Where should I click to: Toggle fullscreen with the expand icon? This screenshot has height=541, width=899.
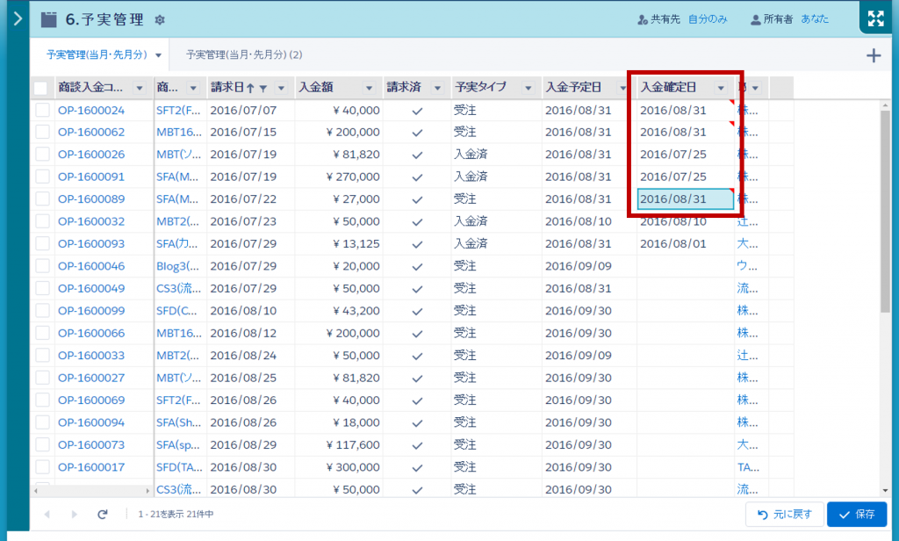(x=876, y=18)
